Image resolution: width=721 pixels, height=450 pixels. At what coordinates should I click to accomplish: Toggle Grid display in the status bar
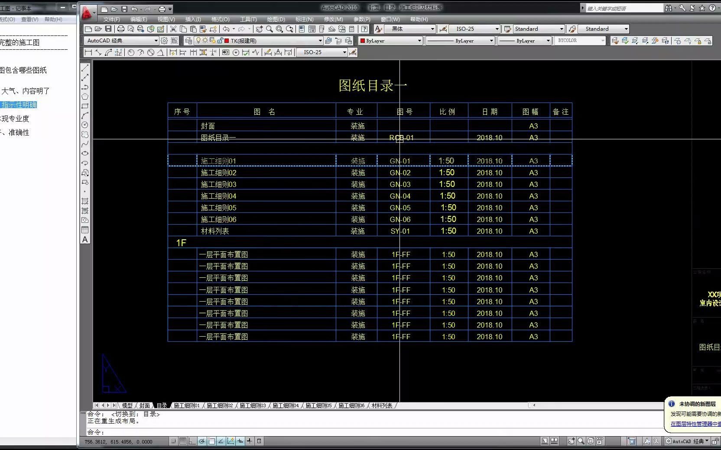pos(183,441)
